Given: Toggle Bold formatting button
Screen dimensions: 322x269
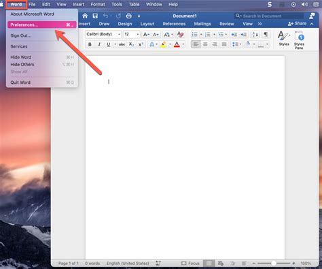Looking at the screenshot, I should click(x=90, y=44).
